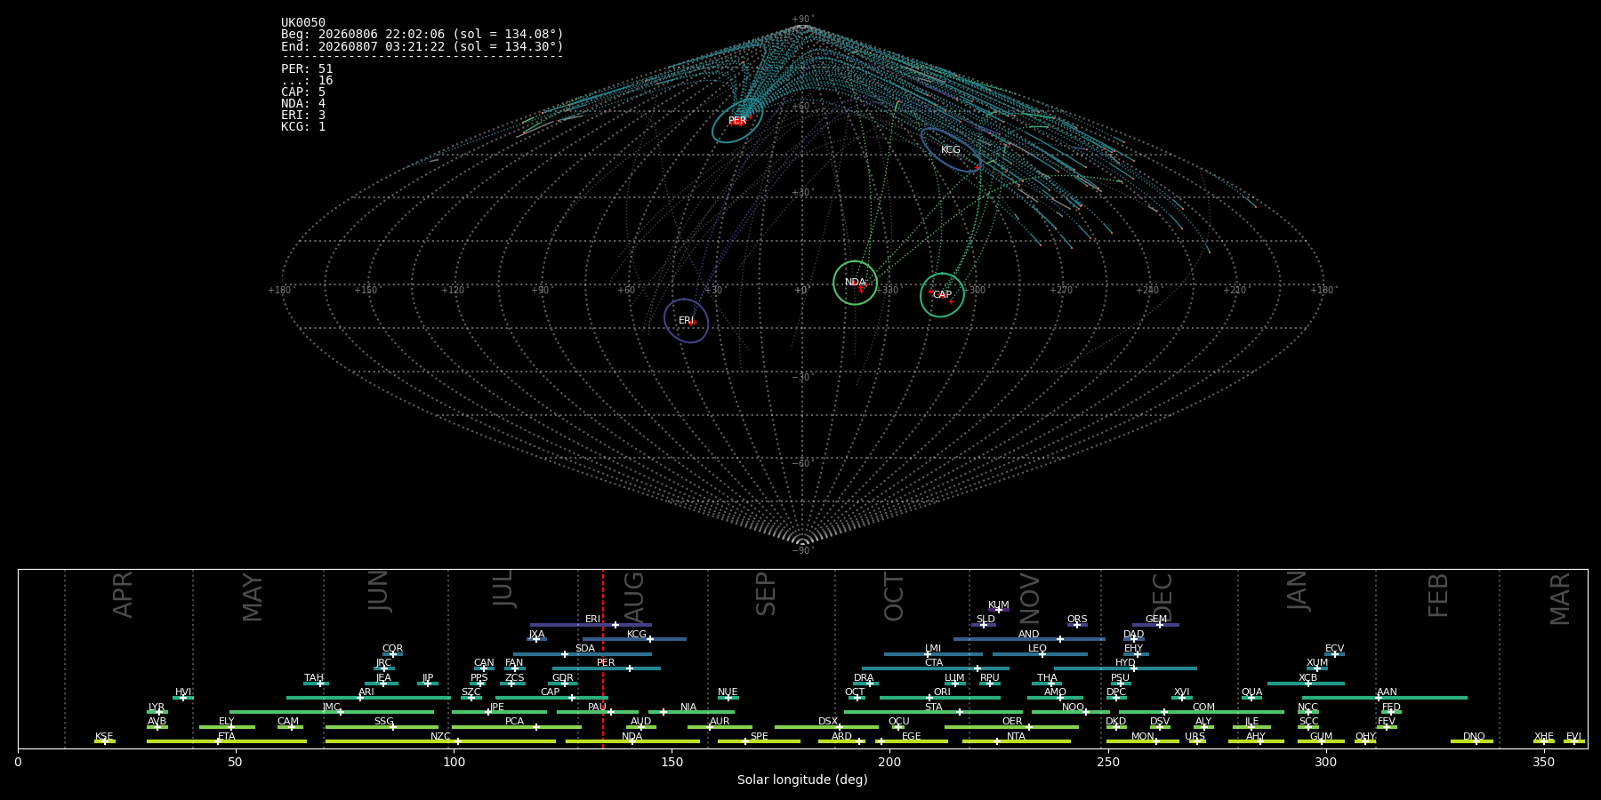Click the EVI shower label in the timeline
The height and width of the screenshot is (800, 1601).
pos(1573,737)
